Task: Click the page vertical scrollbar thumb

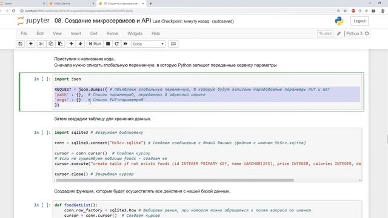Action: [x=387, y=139]
